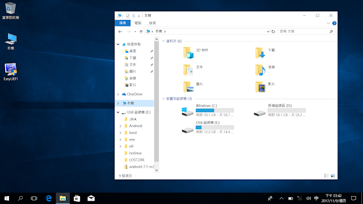Screen dimensions: 363x204
Task: Click the search magnifier in search box
Action: [x=331, y=32]
